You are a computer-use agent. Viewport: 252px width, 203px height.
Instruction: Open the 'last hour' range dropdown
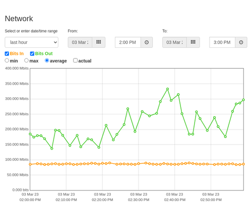(x=32, y=42)
